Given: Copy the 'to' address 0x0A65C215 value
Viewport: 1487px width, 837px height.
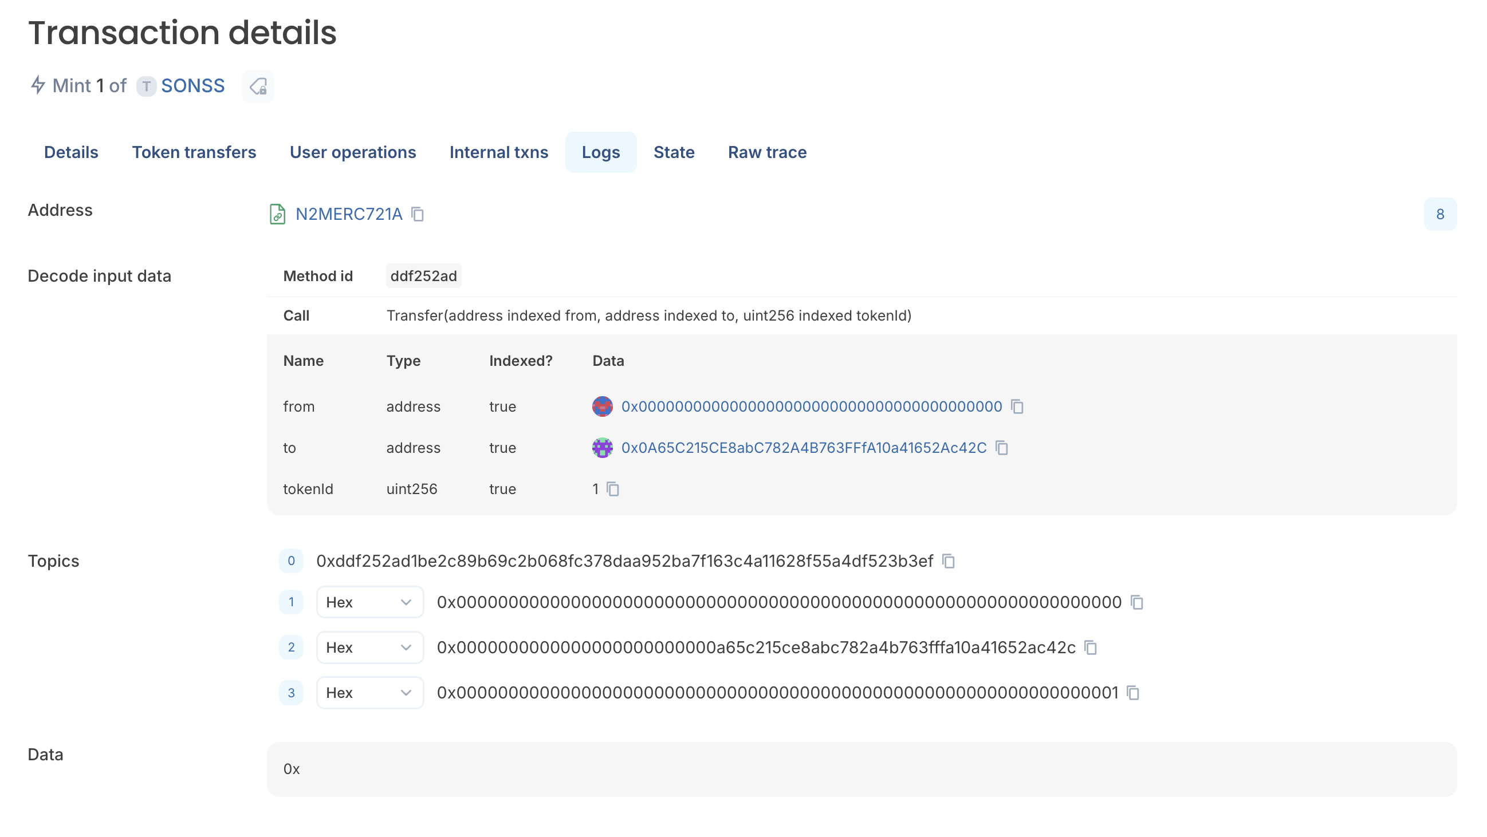Looking at the screenshot, I should point(1002,448).
